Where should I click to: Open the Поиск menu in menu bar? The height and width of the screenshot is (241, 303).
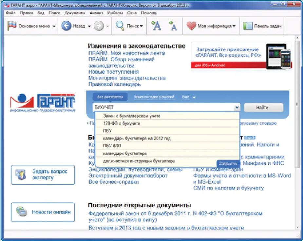[54, 13]
